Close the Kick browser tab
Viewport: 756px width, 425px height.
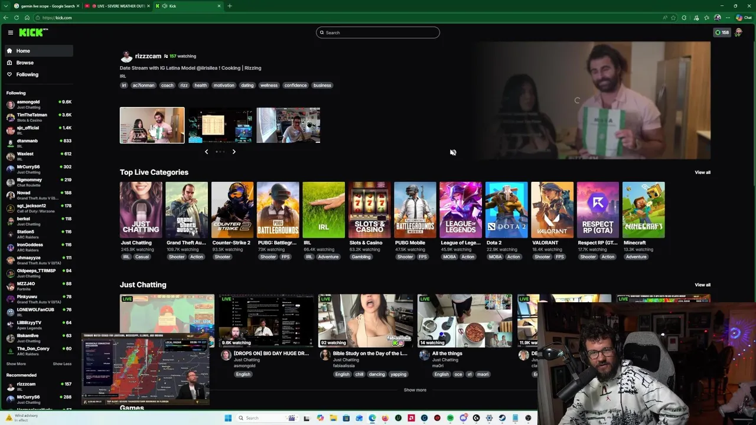tap(219, 6)
